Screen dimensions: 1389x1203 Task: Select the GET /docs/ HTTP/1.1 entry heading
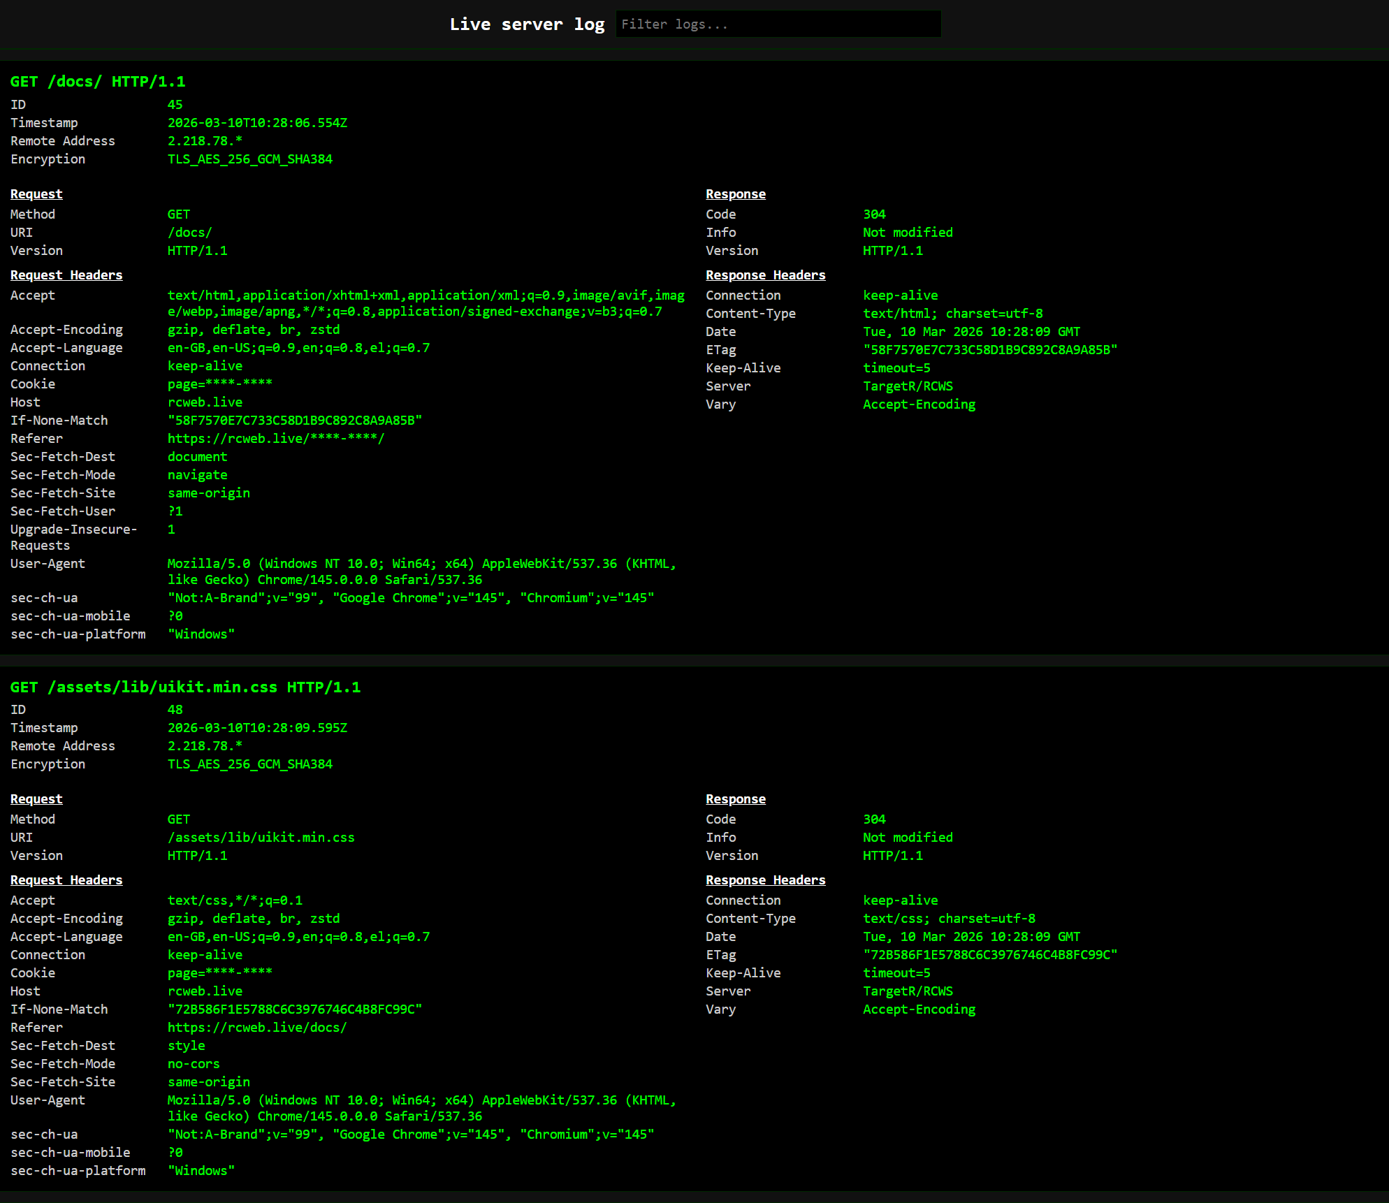(x=98, y=81)
